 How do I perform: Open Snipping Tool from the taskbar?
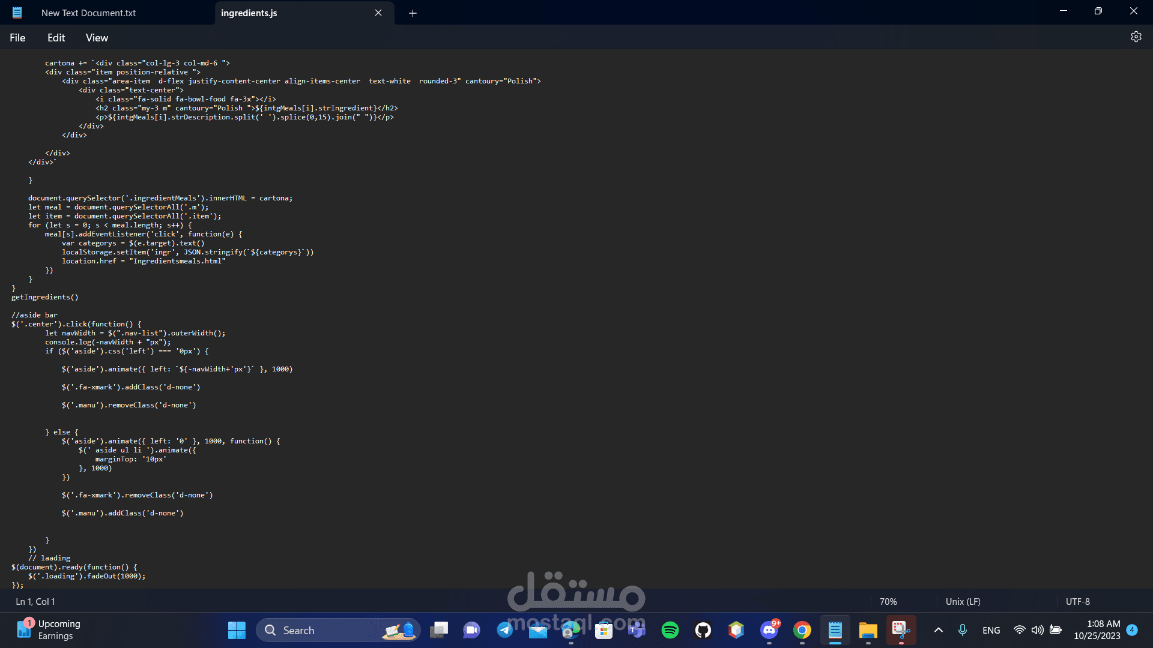(901, 630)
